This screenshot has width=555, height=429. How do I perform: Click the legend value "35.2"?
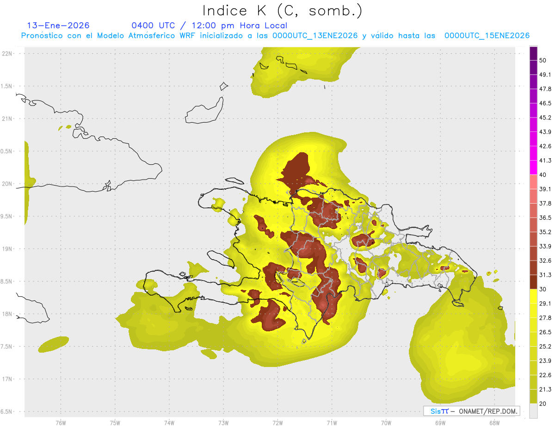(x=545, y=232)
